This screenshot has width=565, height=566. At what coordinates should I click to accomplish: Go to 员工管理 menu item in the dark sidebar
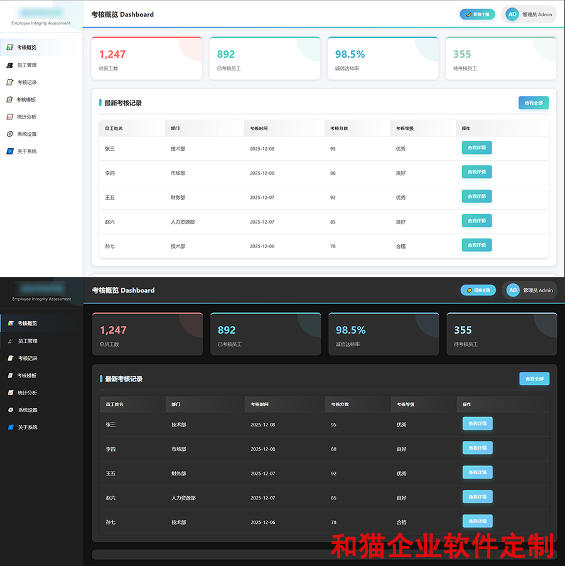coord(28,341)
